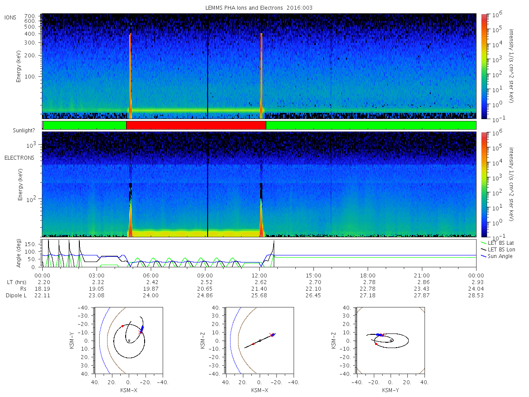Click the ion intensity color bar
This screenshot has width=529, height=397.
tap(484, 66)
